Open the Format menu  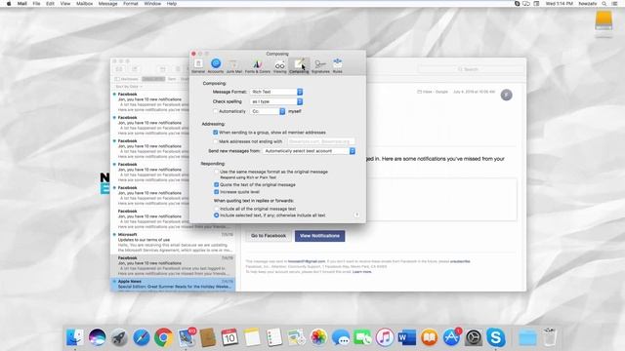(130, 4)
